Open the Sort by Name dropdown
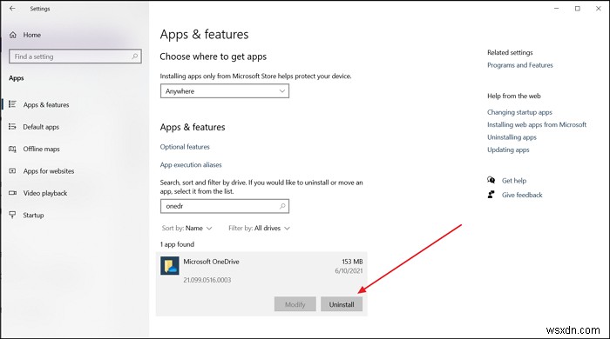Screen dimensions: 610x339 coord(186,228)
